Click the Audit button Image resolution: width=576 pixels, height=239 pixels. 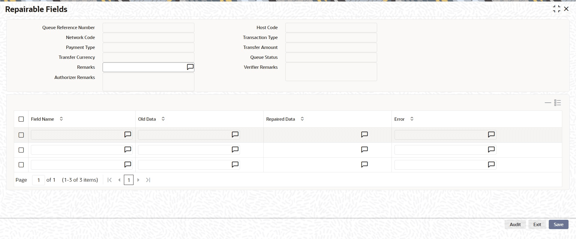pos(515,225)
